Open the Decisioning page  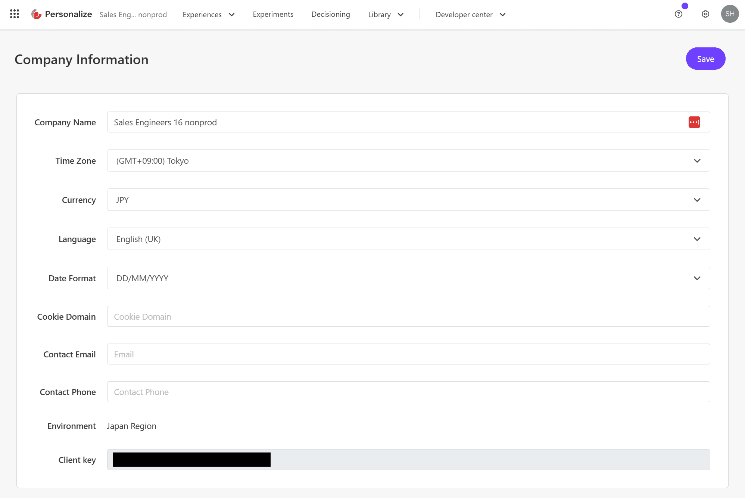coord(331,14)
